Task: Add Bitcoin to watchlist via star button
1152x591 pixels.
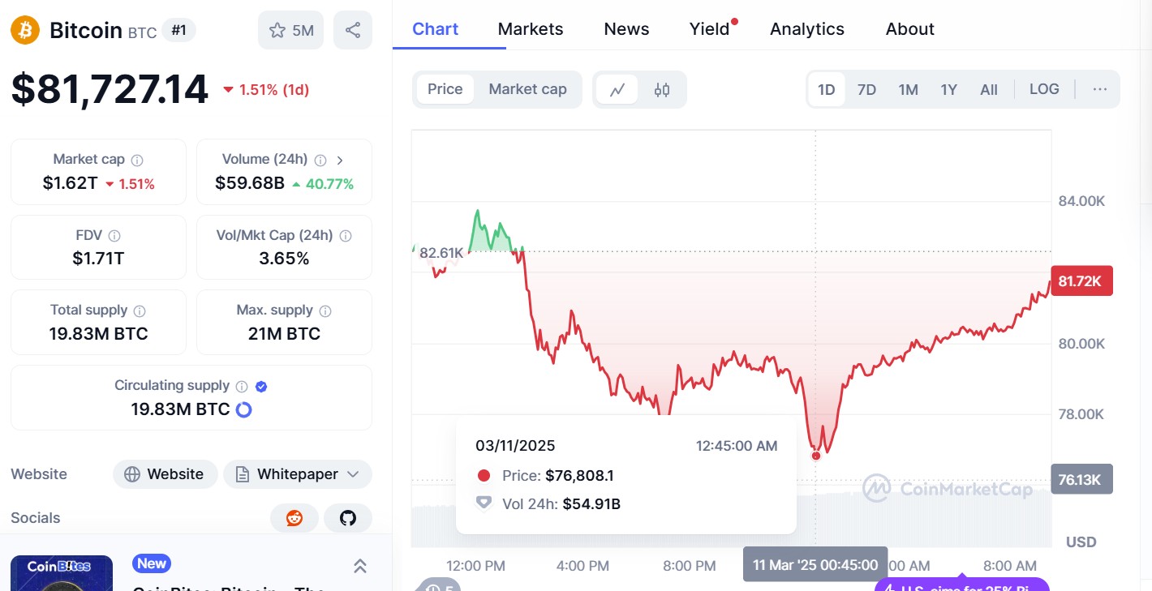Action: pos(291,31)
